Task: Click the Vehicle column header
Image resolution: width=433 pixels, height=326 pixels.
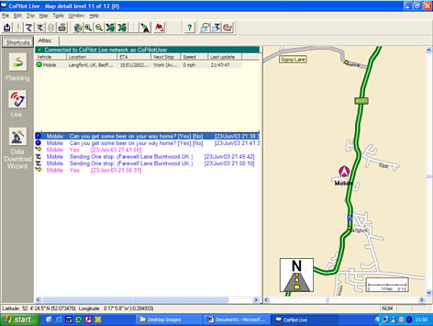Action: pyautogui.click(x=51, y=57)
